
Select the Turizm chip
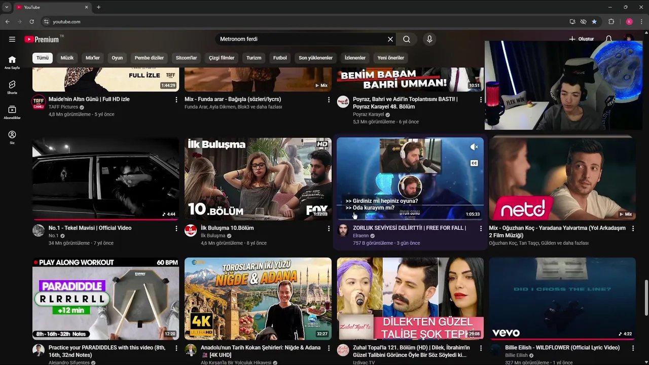[x=254, y=58]
